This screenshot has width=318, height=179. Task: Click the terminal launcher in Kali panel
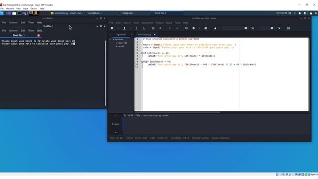[x=19, y=13]
